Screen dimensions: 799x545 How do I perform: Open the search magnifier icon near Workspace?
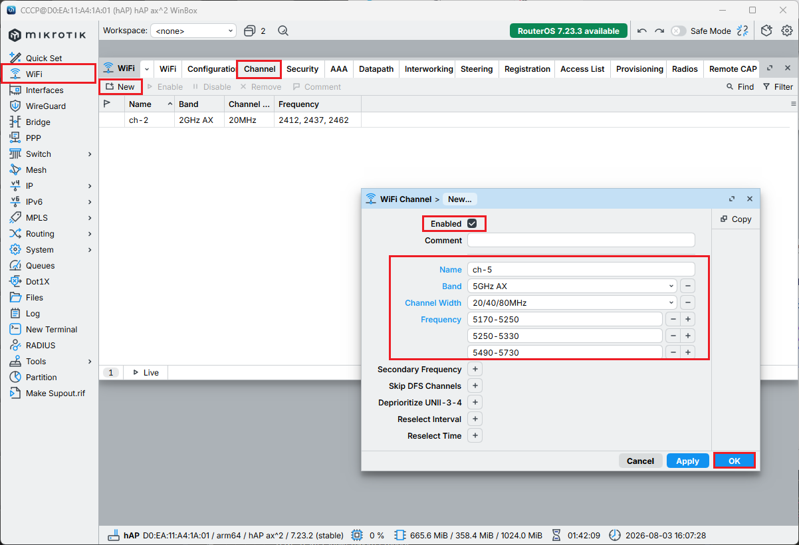(x=283, y=31)
